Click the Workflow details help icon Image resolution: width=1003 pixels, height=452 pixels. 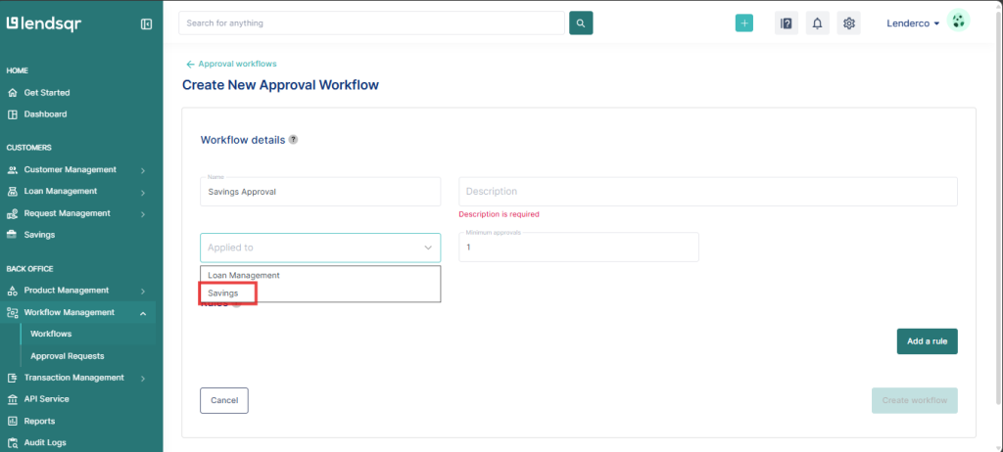tap(293, 140)
